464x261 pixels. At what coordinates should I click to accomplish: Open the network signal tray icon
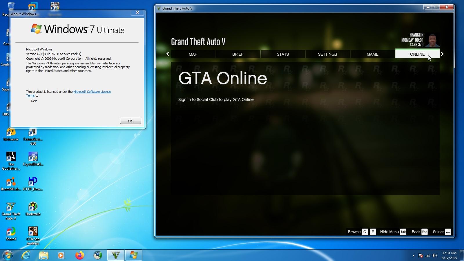[427, 255]
